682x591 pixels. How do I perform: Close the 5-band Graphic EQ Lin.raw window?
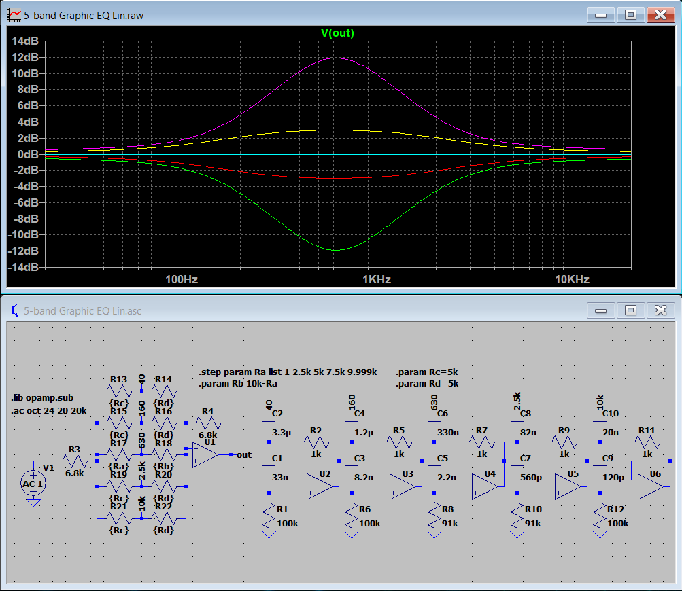click(660, 15)
